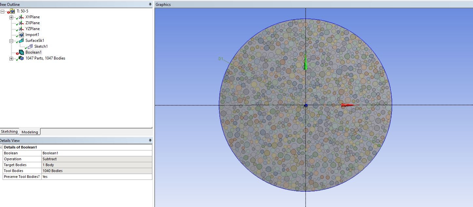This screenshot has width=473, height=207.
Task: Select the XYPlane icon in tree
Action: [21, 17]
